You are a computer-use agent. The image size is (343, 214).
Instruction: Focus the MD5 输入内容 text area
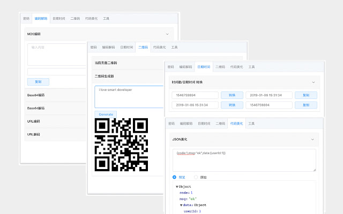[57, 55]
